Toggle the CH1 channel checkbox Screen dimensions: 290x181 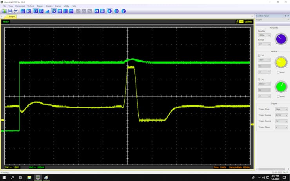click(259, 56)
